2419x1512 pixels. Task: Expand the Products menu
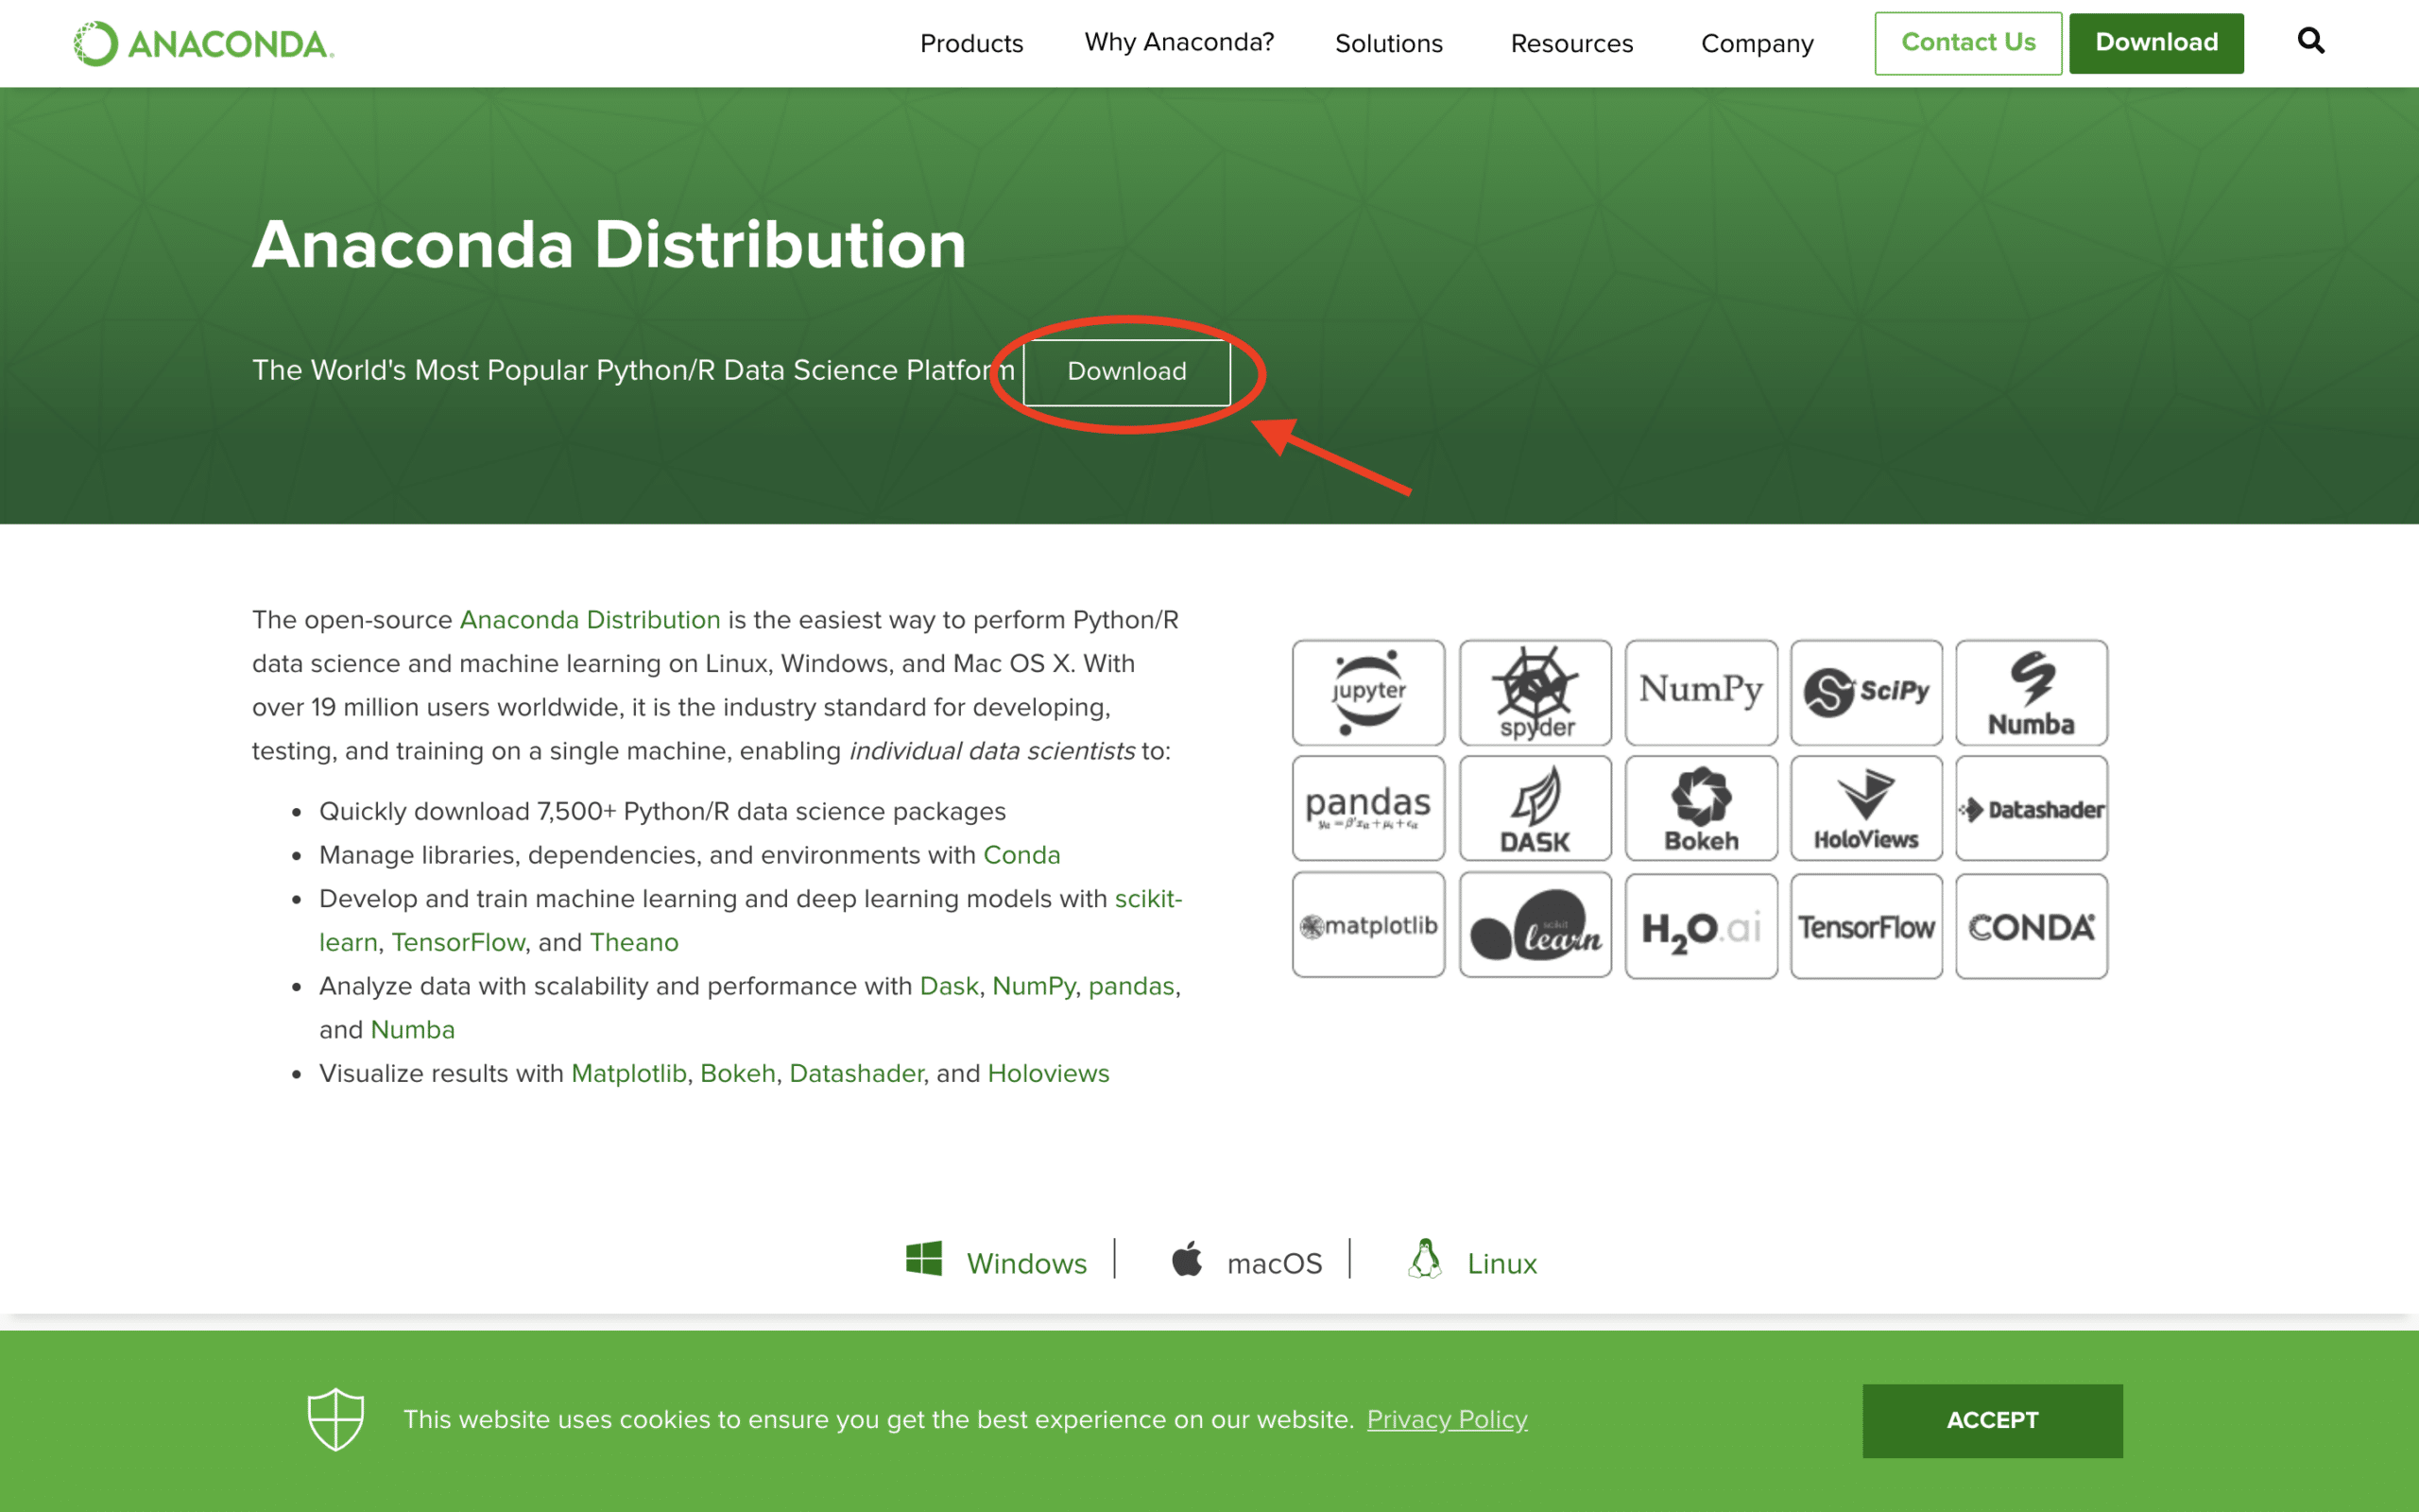(x=970, y=42)
